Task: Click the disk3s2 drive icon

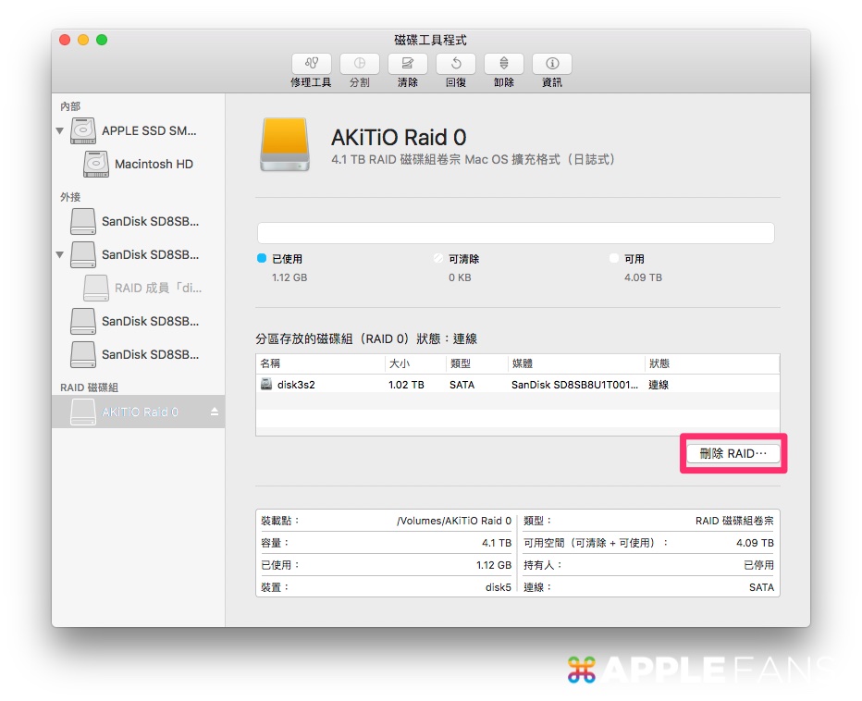Action: pos(266,384)
